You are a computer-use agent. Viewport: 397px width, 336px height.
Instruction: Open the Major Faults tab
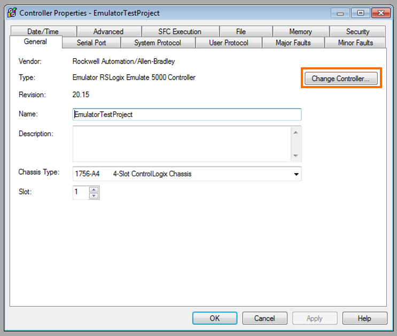tap(293, 43)
